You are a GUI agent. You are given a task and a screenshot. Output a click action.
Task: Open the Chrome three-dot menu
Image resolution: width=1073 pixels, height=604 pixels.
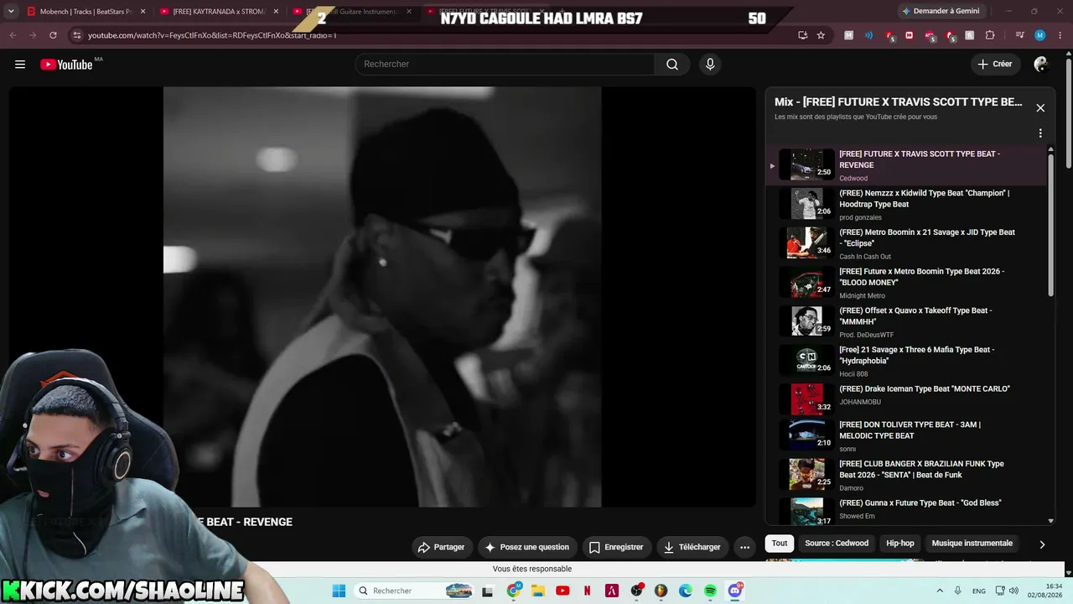pos(1060,35)
